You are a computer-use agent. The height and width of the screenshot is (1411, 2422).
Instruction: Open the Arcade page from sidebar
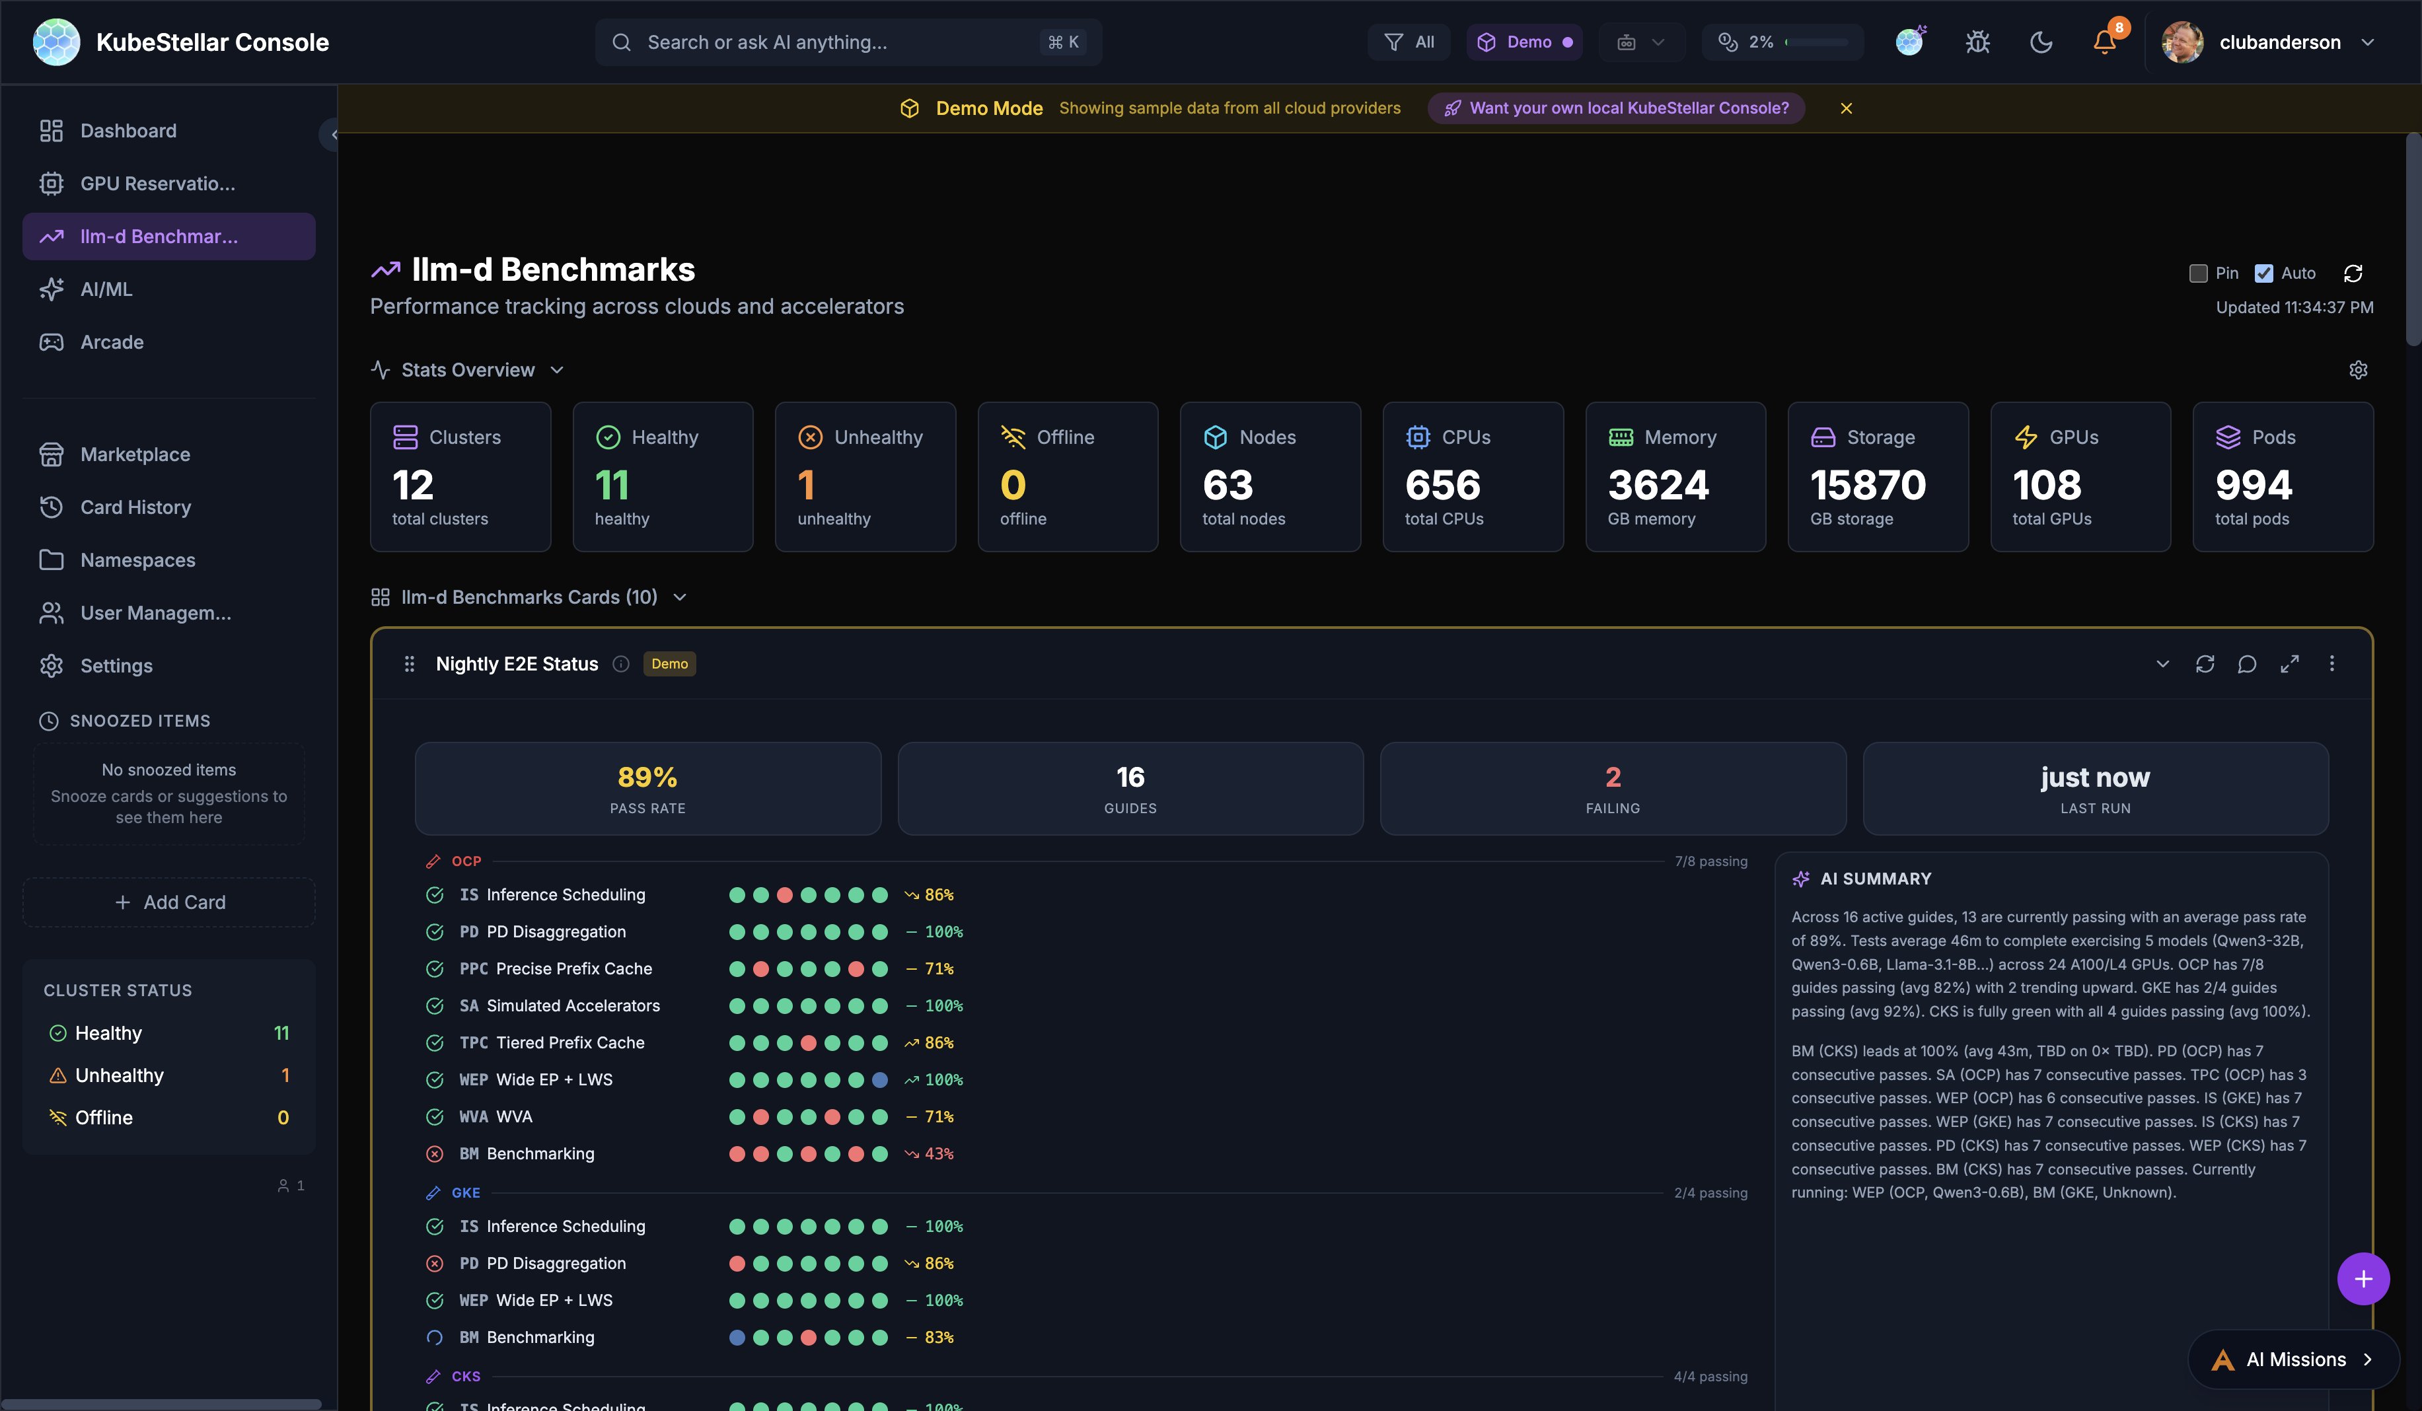click(x=110, y=342)
